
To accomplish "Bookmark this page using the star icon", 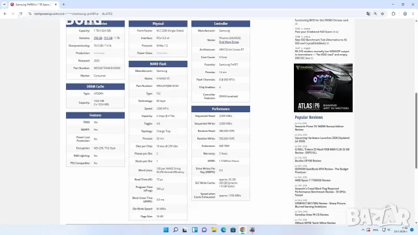I will (383, 14).
